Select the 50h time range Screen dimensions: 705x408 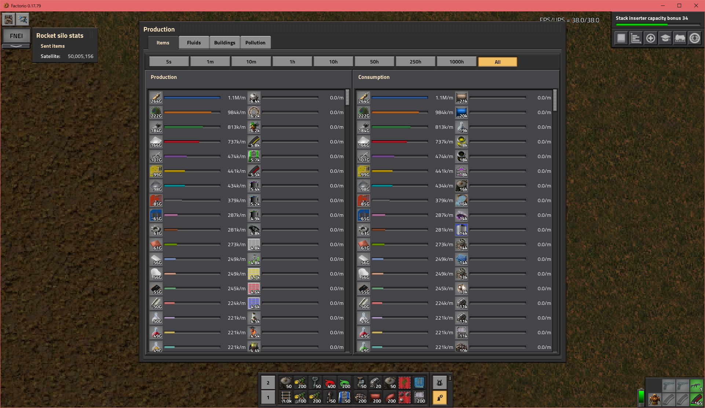pyautogui.click(x=375, y=62)
